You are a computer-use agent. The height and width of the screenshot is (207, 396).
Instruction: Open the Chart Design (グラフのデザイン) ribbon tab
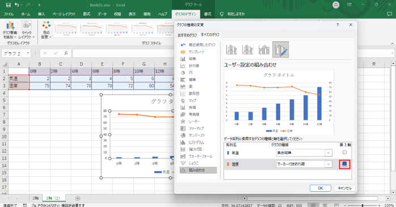coord(186,14)
